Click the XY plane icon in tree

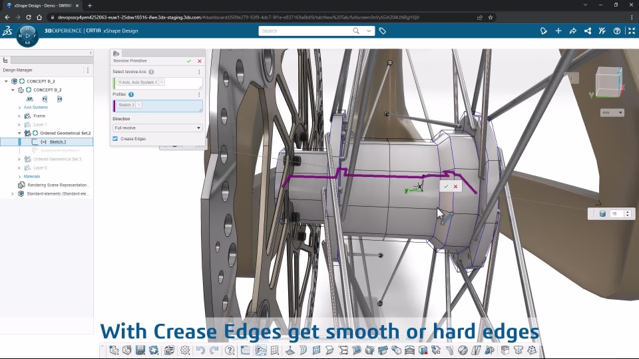(30, 99)
